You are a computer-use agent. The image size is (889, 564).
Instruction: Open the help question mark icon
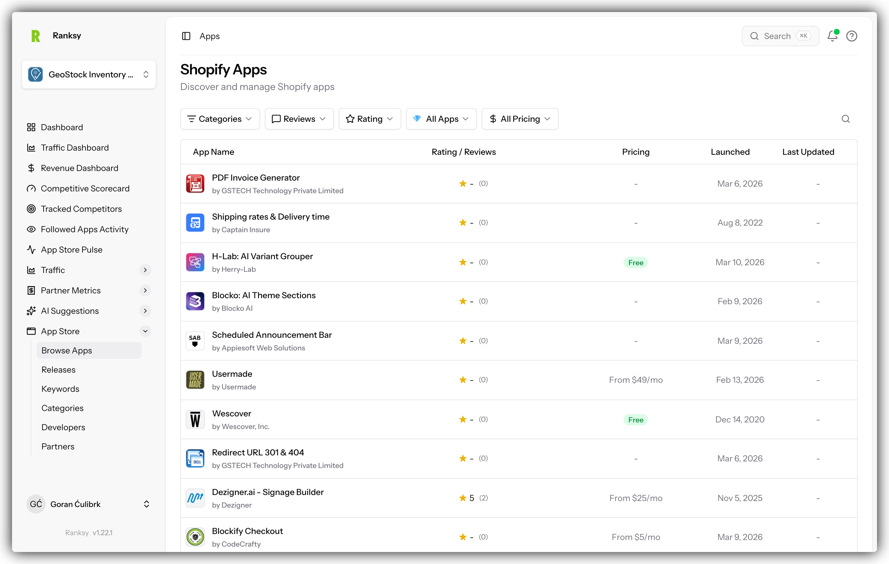coord(852,36)
